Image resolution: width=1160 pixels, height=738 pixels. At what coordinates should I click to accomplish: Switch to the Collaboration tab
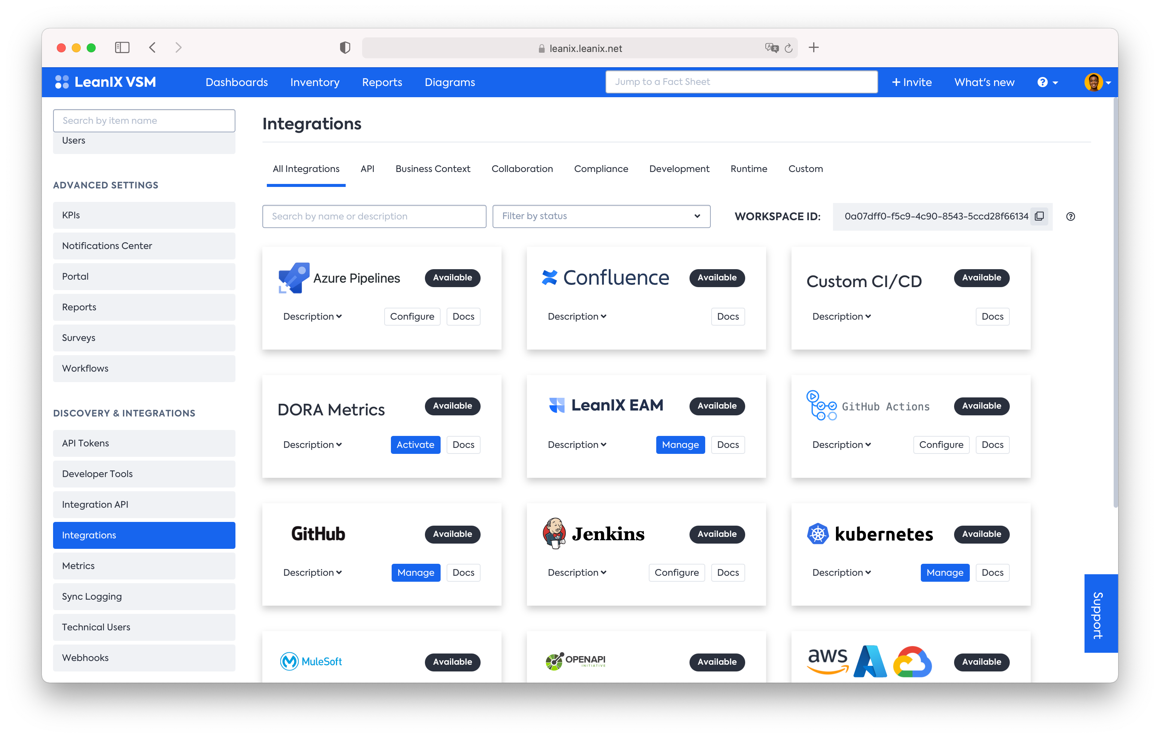(522, 169)
